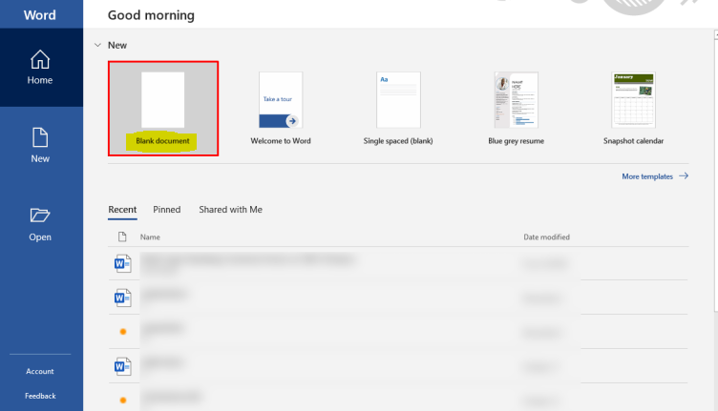Pick the Snapshot calendar template

[634, 109]
